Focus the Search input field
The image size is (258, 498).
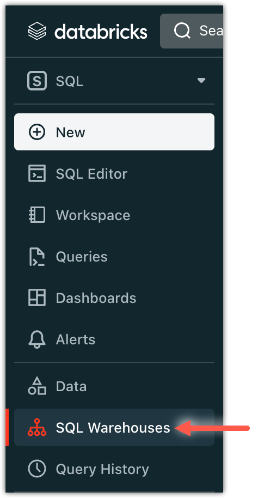pos(192,31)
